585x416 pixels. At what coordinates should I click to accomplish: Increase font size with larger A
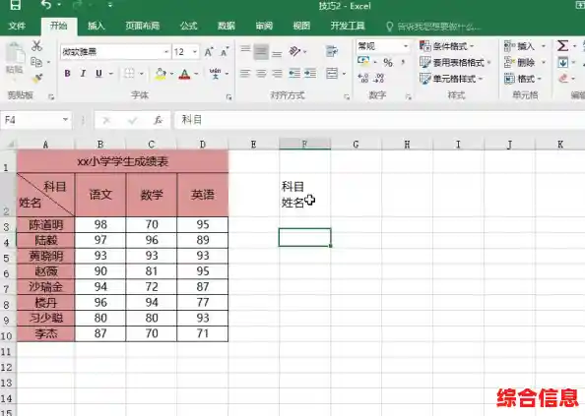pyautogui.click(x=209, y=52)
